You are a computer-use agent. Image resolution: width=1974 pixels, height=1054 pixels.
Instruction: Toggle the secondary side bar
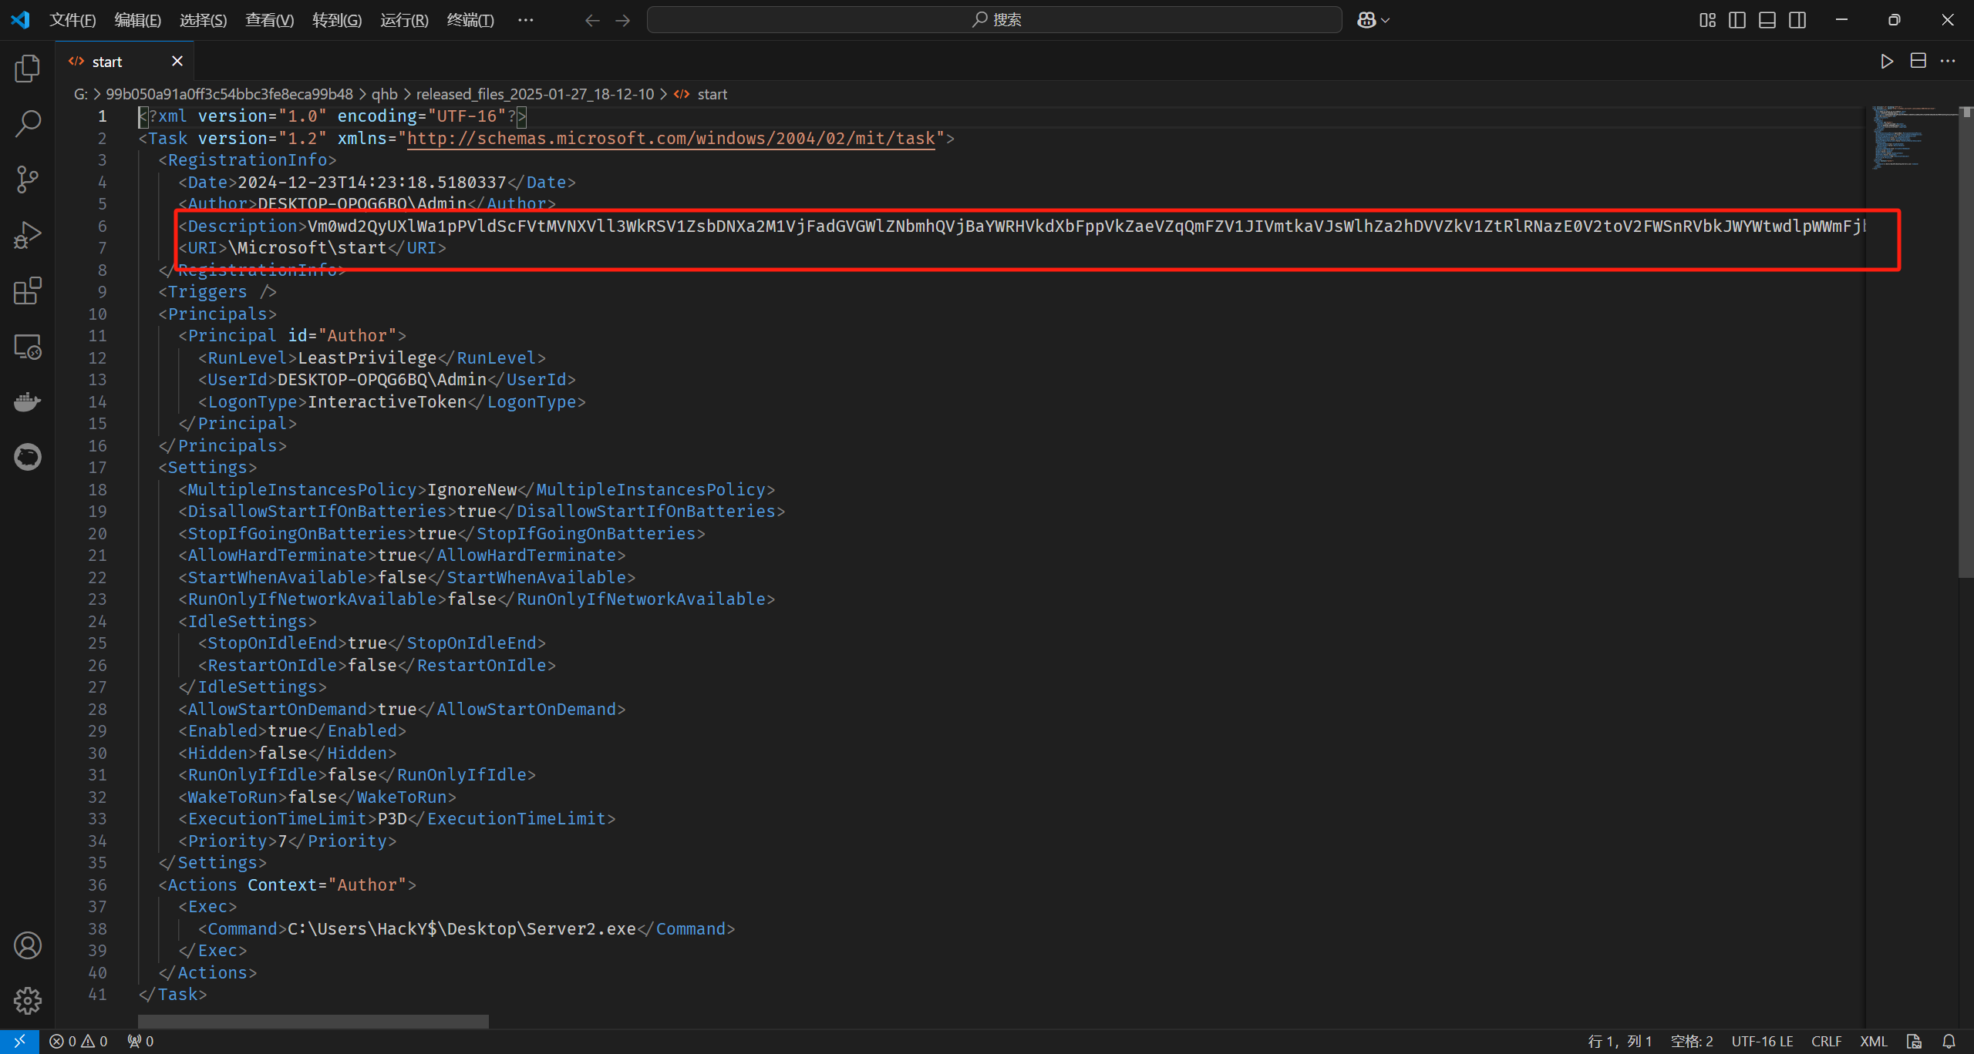(x=1797, y=20)
